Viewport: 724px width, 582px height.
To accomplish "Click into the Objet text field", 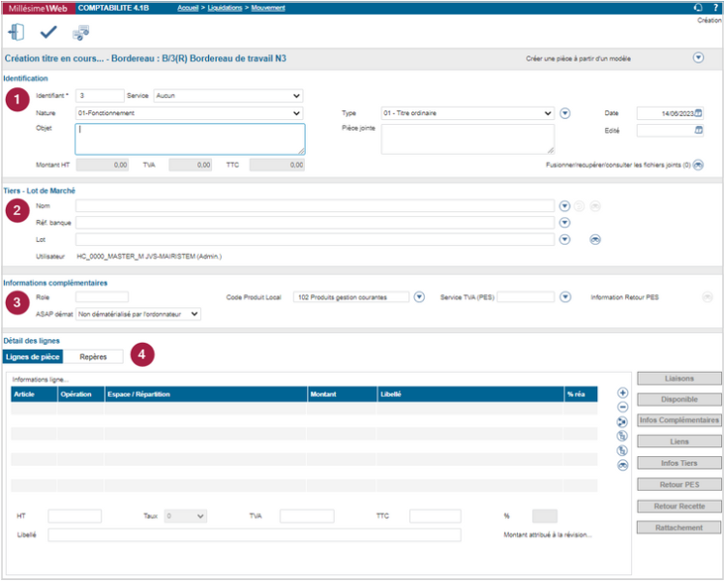I will pos(190,138).
